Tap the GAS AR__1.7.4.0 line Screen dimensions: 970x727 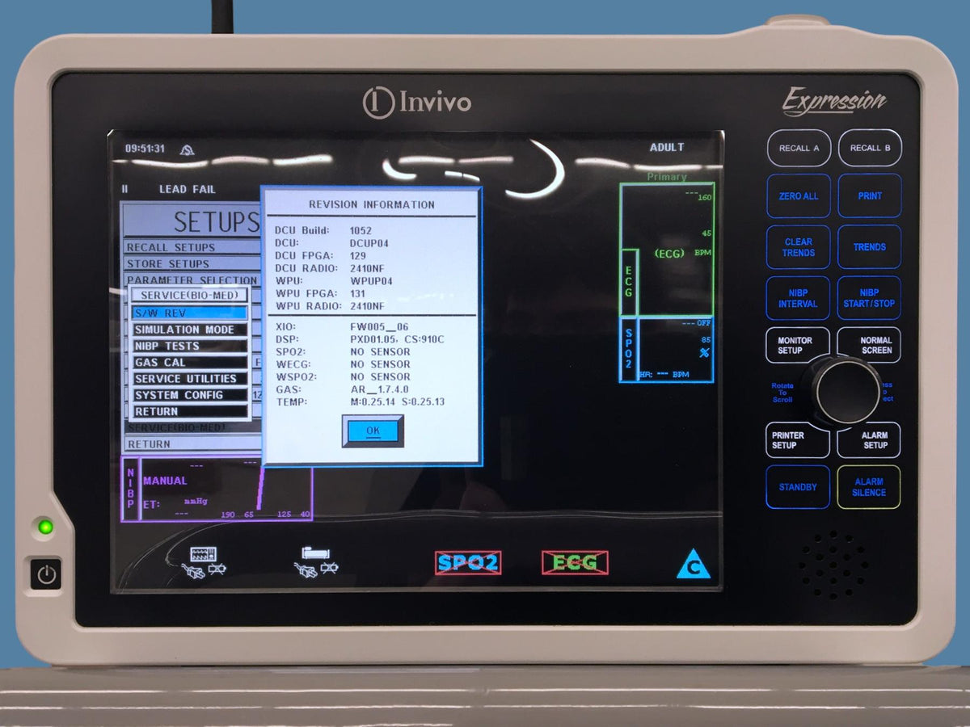[341, 389]
